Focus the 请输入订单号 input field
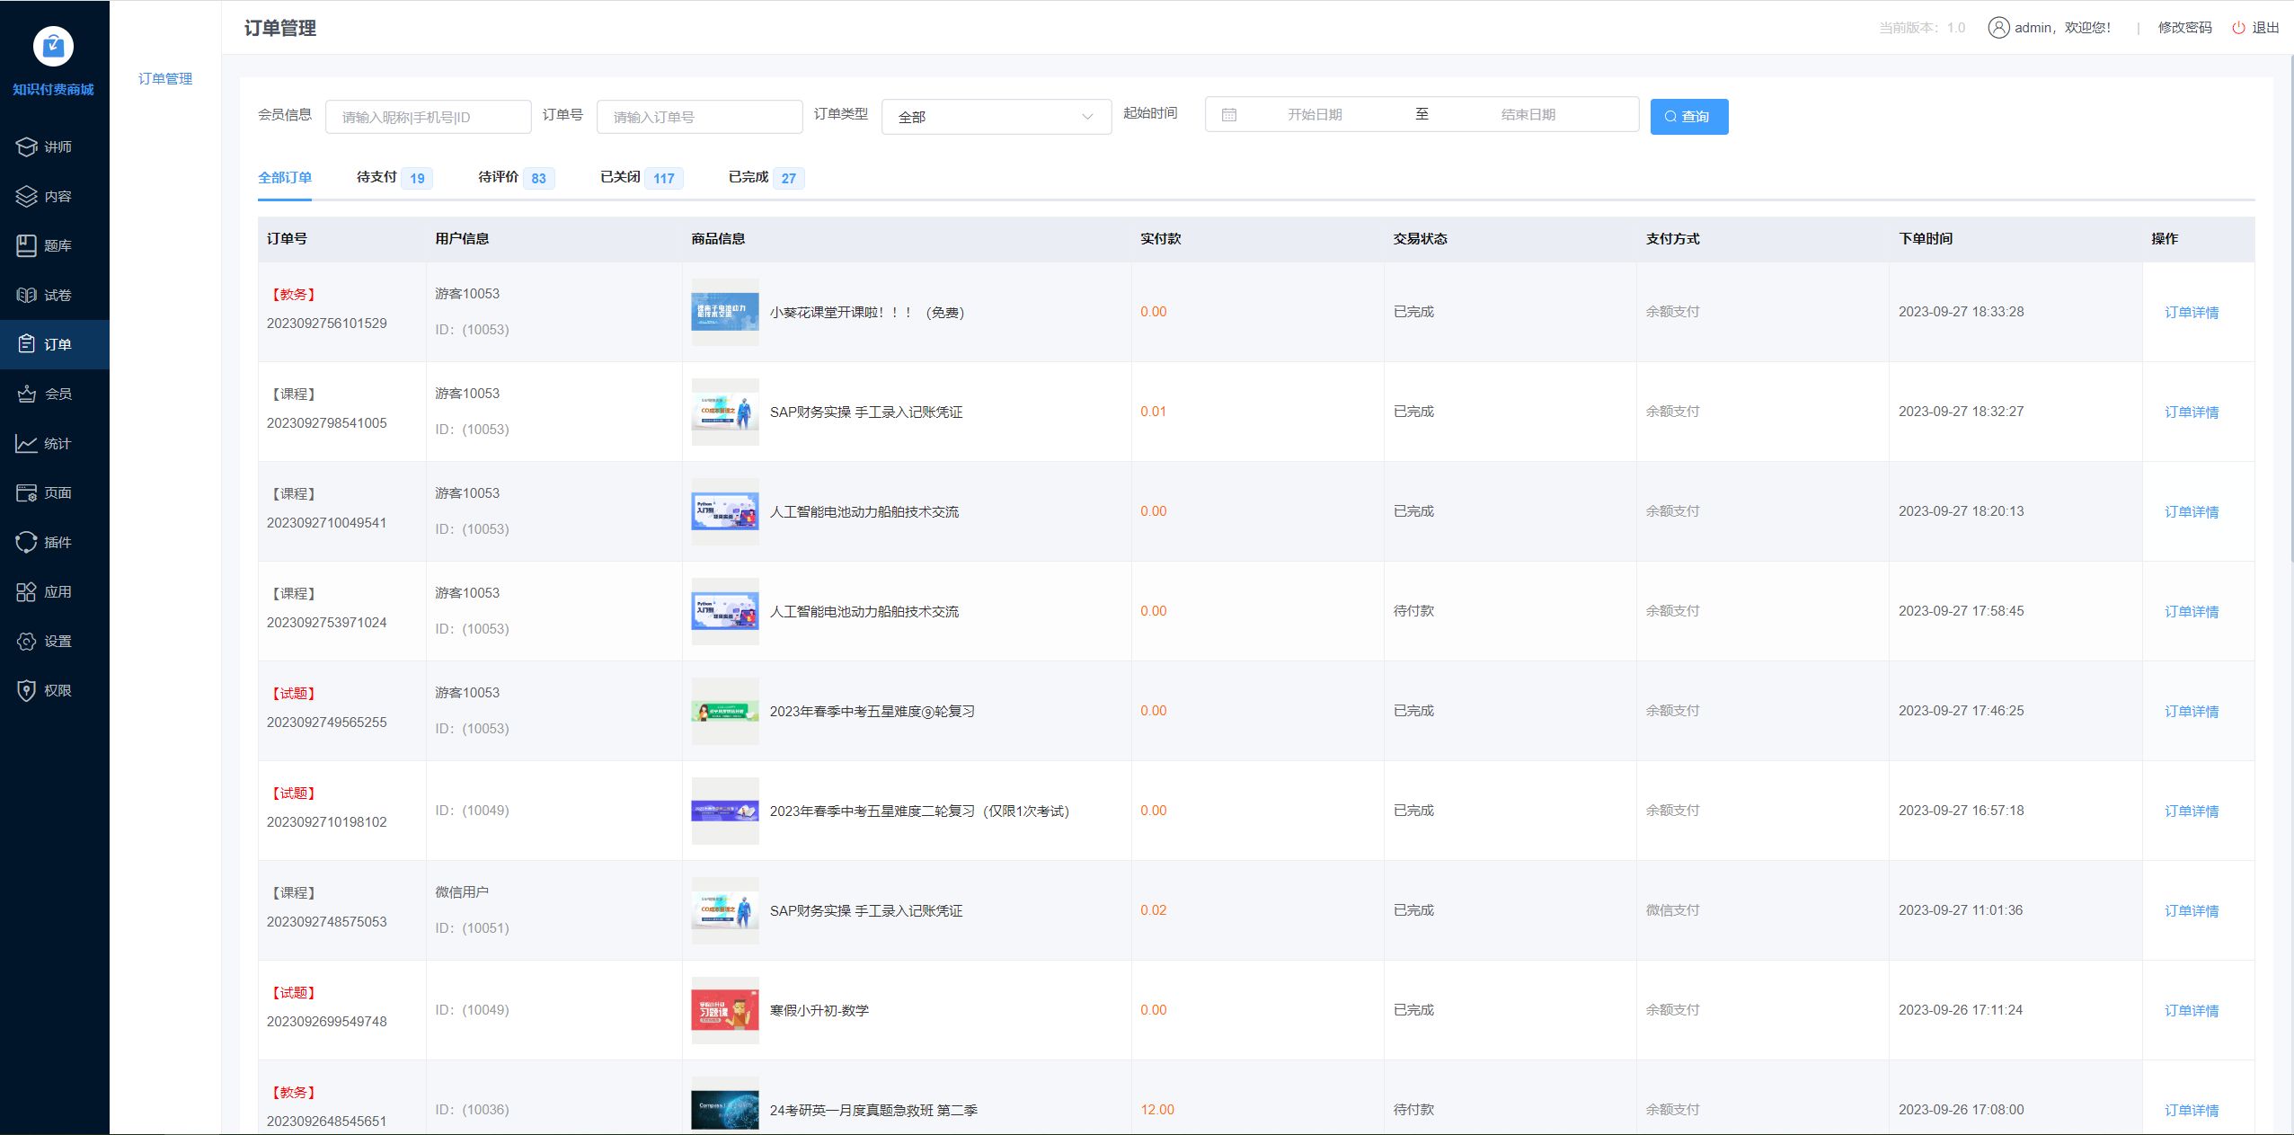The width and height of the screenshot is (2294, 1135). (x=699, y=117)
